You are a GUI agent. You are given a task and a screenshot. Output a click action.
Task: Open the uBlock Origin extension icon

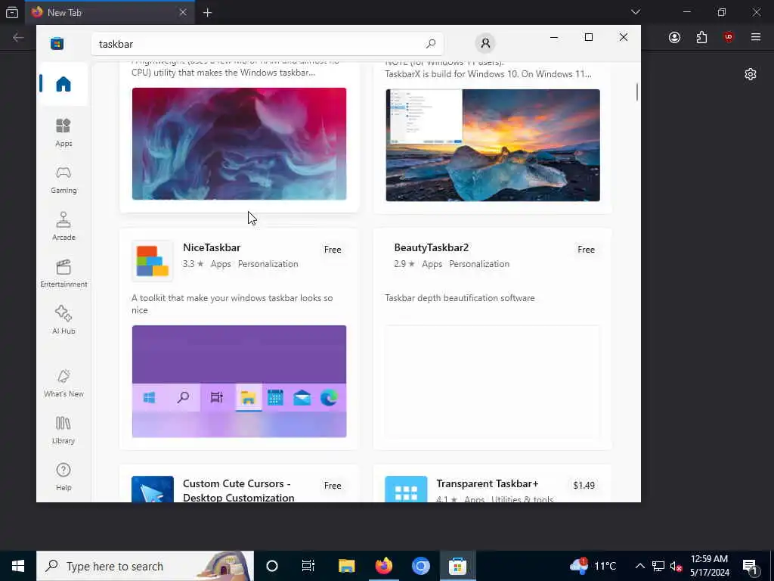(x=729, y=37)
